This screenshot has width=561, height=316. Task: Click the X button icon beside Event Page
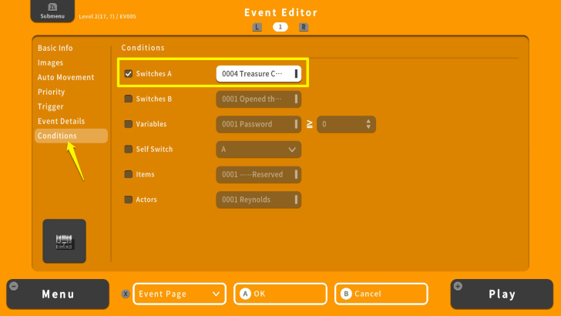[125, 294]
